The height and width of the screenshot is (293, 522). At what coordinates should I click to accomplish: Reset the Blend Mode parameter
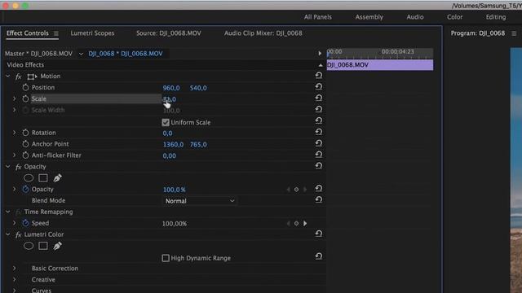[x=319, y=199]
